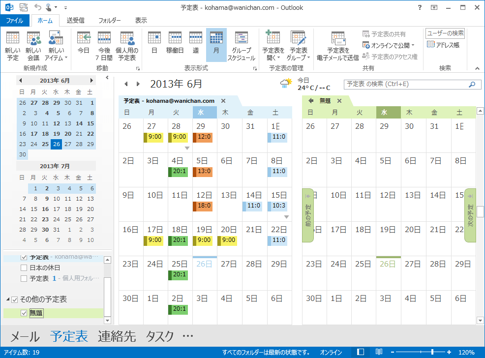Open the 予定表を開く dropdown
The image size is (485, 358).
pos(273,46)
